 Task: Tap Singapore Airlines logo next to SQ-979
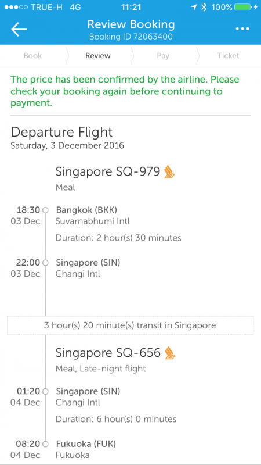pos(169,171)
